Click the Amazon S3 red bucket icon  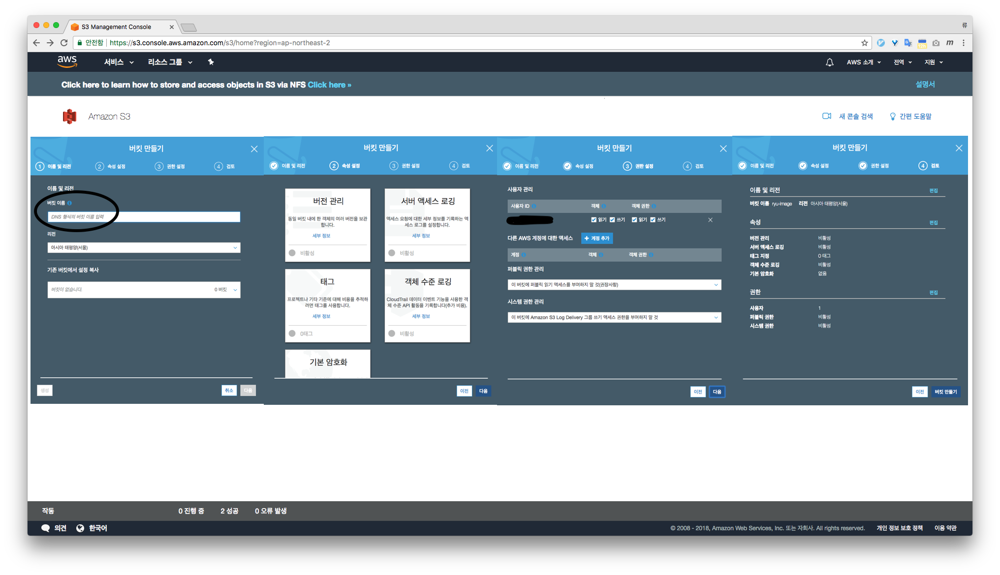point(70,117)
